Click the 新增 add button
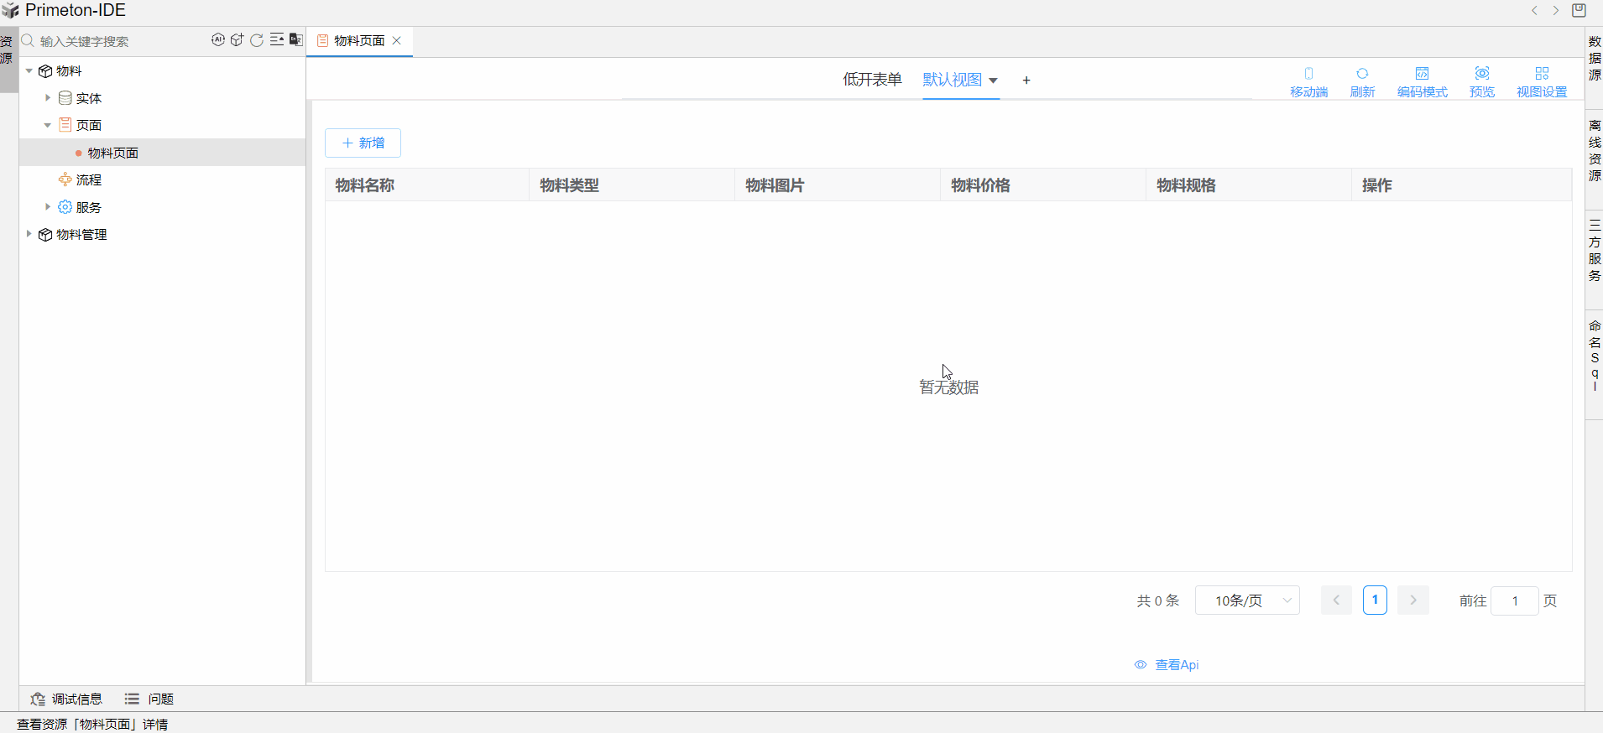Viewport: 1603px width, 733px height. tap(363, 143)
